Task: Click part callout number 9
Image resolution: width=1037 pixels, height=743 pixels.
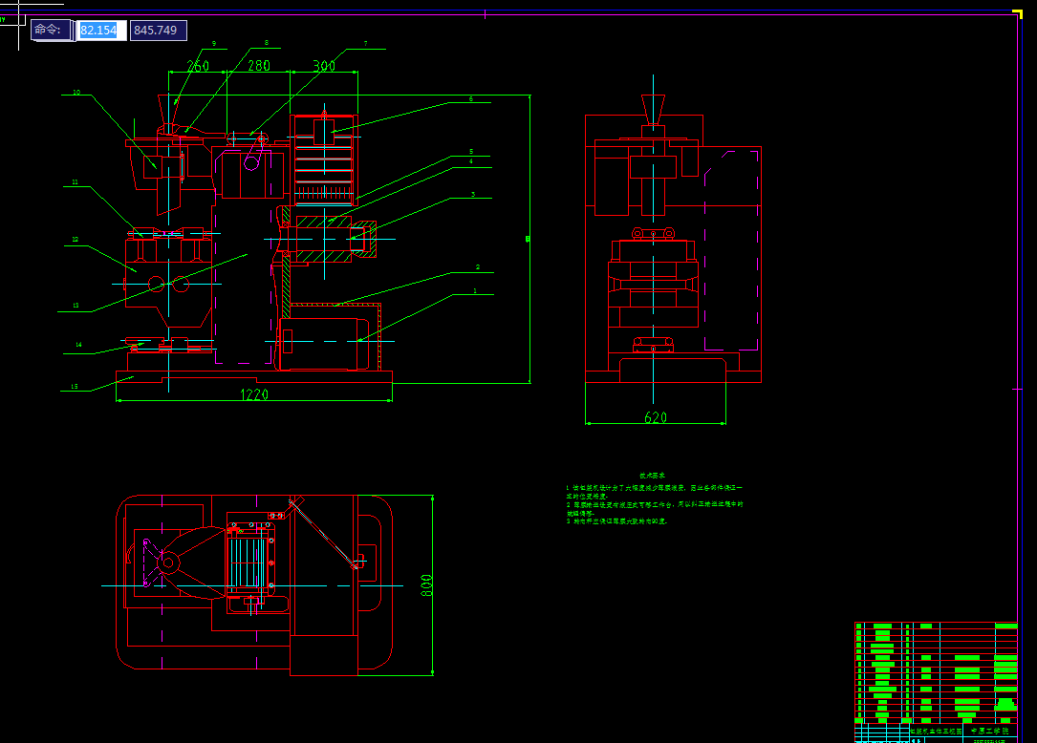Action: click(214, 44)
